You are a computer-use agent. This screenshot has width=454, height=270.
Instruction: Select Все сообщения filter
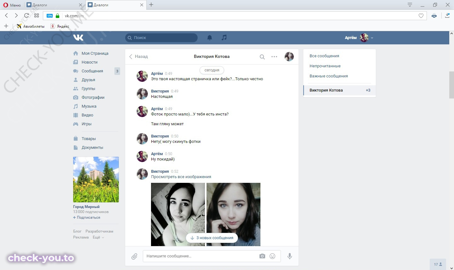pos(324,56)
